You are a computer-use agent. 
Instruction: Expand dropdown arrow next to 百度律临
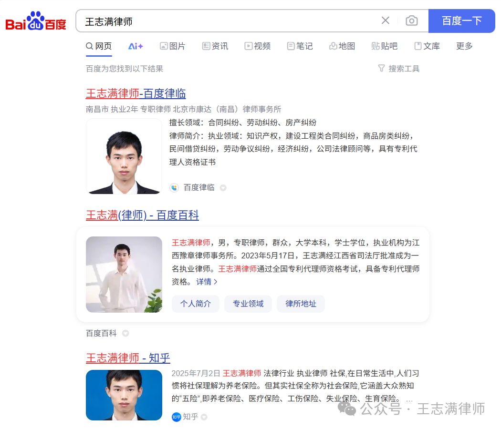coord(223,188)
